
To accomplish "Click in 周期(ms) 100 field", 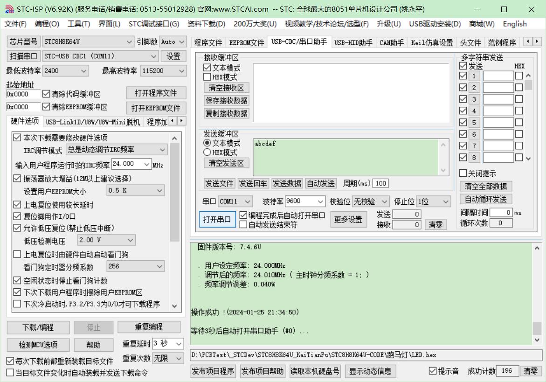I will click(x=380, y=183).
